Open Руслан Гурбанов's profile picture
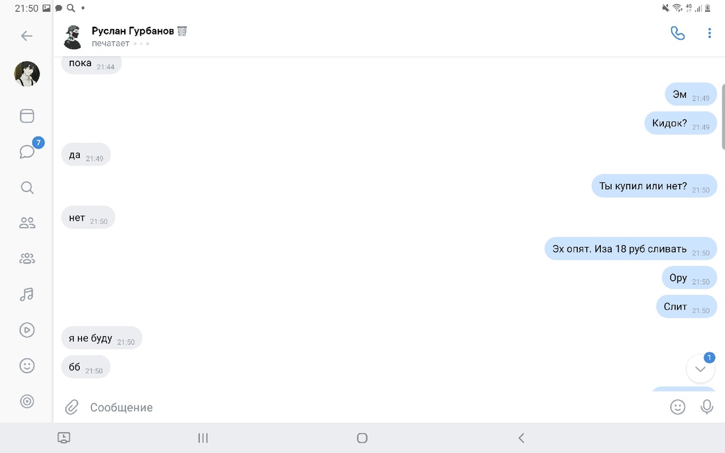 click(74, 37)
